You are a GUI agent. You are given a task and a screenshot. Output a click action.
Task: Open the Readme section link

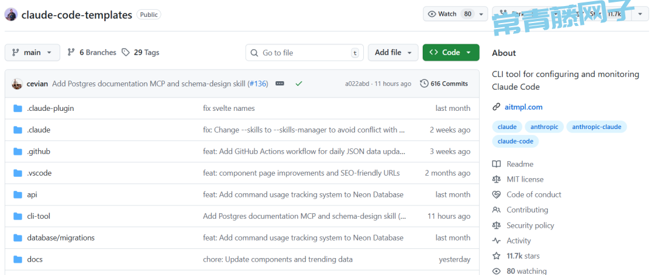coord(520,164)
